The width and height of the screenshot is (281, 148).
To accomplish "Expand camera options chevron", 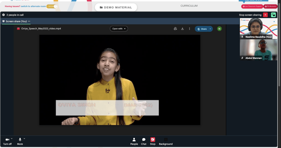I will (x=12, y=138).
